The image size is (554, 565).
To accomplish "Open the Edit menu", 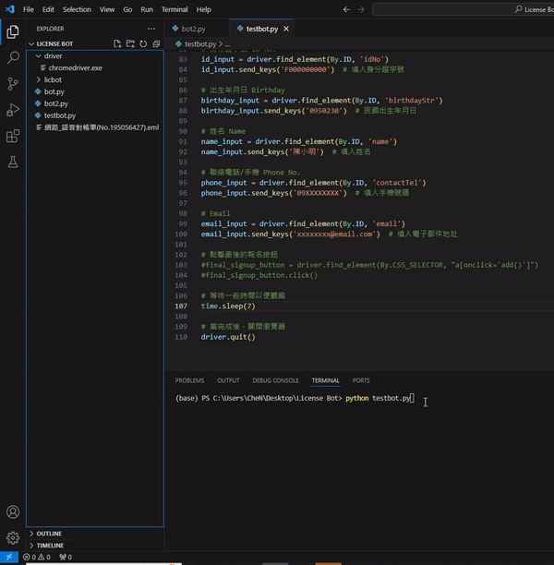I will click(48, 9).
